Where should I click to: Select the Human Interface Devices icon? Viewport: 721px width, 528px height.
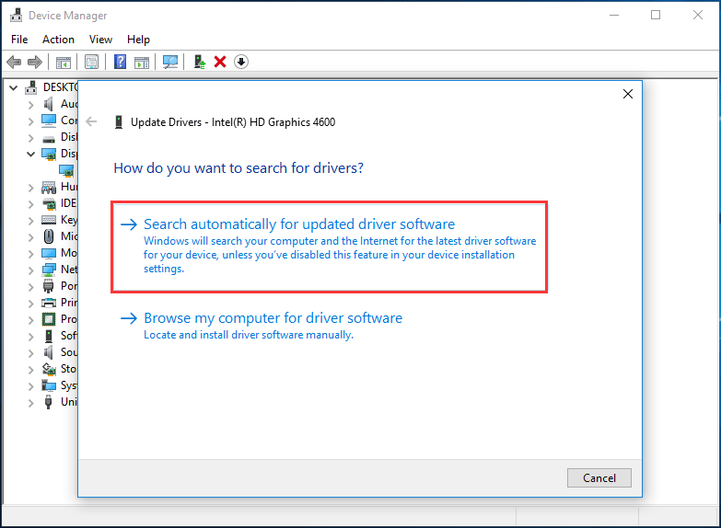coord(49,187)
